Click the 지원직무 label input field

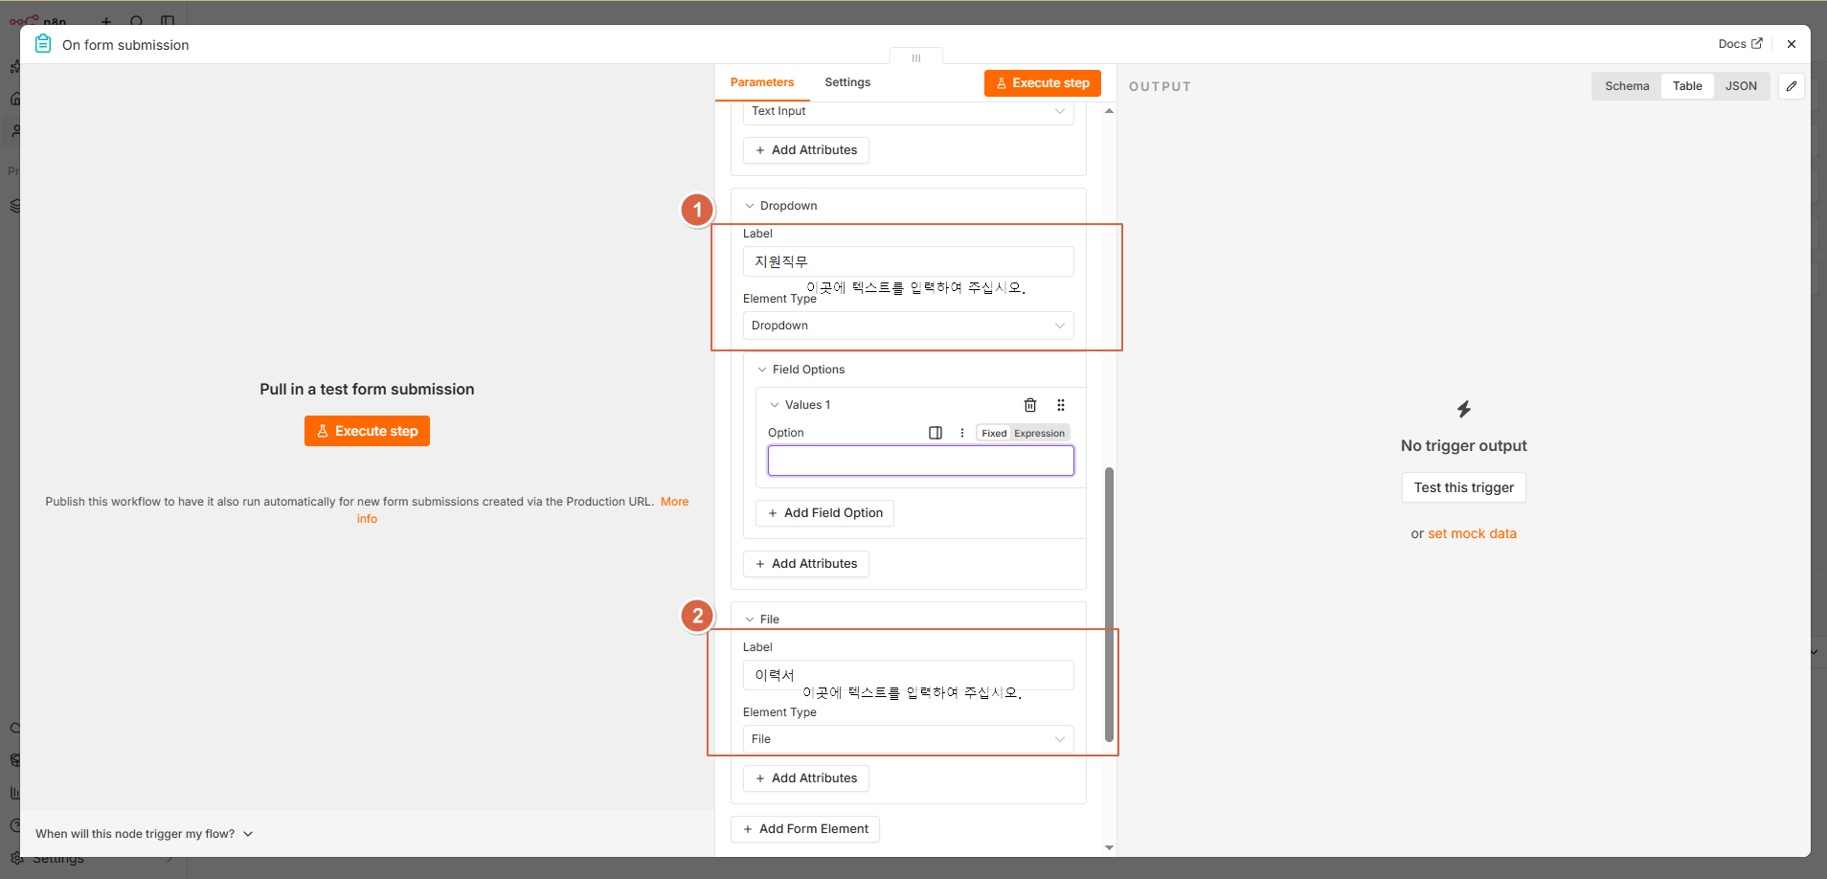(x=908, y=261)
